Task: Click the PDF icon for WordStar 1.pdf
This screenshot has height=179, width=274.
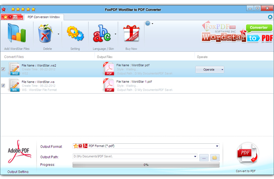Action: click(109, 85)
